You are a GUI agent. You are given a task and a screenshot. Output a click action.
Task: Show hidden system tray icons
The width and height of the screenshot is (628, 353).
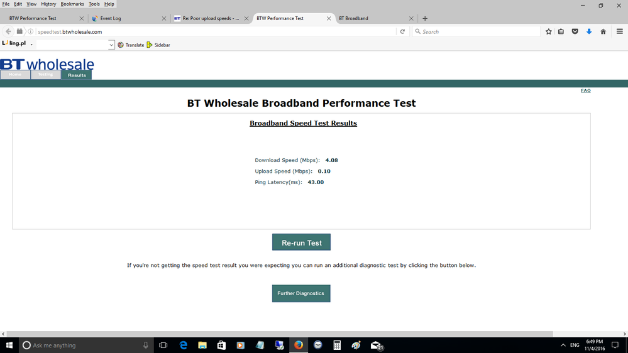coord(563,345)
